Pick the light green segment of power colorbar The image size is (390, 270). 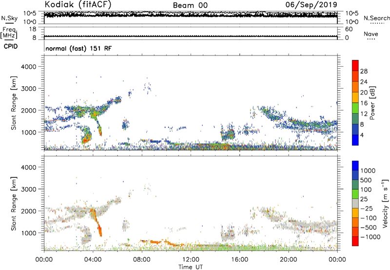[x=355, y=108]
